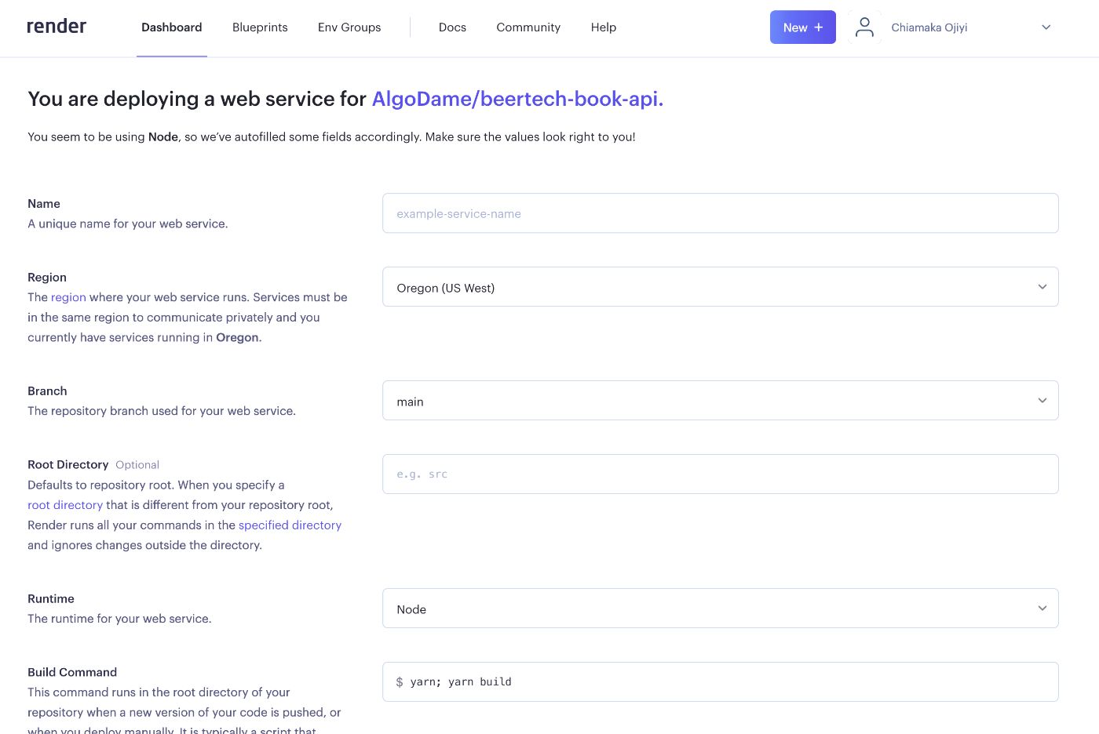Click the Name input field
Screen dimensions: 1099x734
point(720,213)
